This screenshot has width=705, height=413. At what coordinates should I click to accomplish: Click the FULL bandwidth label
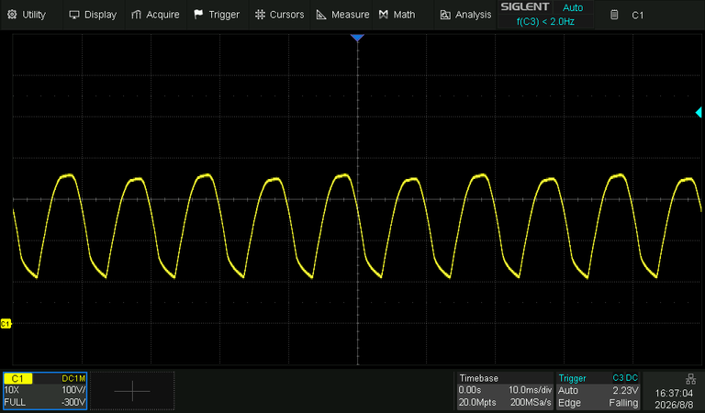click(x=15, y=402)
